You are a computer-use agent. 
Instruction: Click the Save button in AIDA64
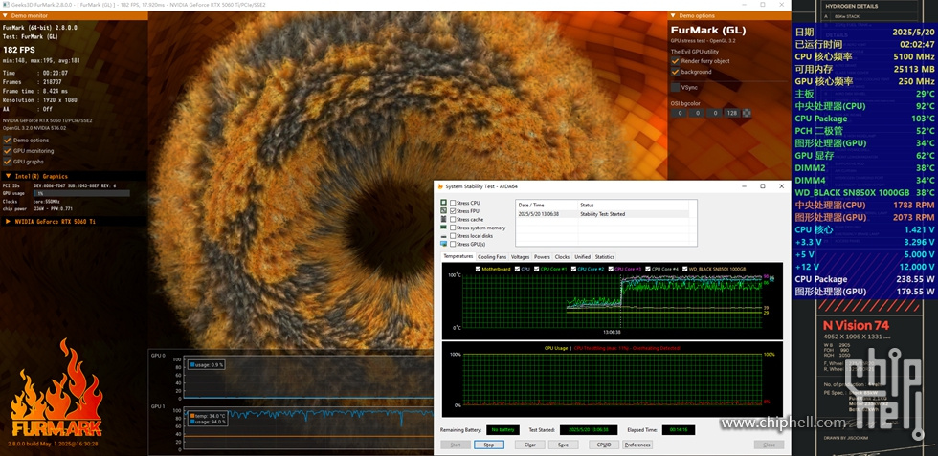(563, 445)
